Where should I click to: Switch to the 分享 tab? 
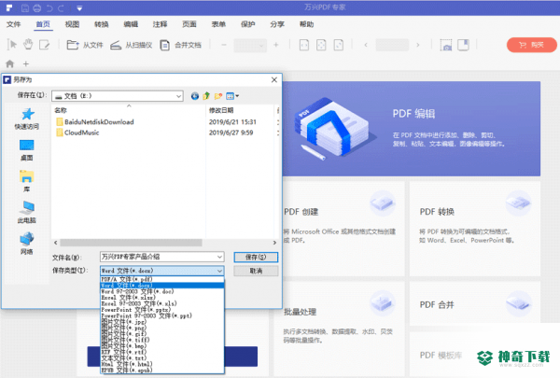(x=277, y=24)
